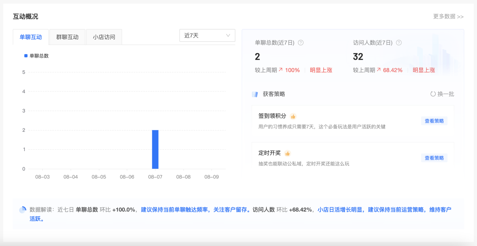
Task: Click the up arrow next to 100%
Action: (x=281, y=70)
